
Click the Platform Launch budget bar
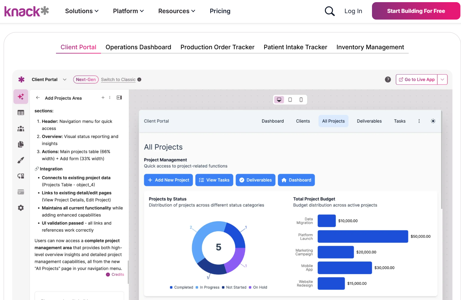[363, 236]
